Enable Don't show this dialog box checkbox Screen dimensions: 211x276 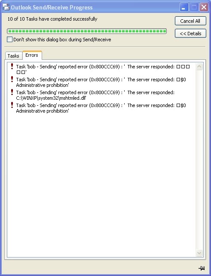coord(10,40)
